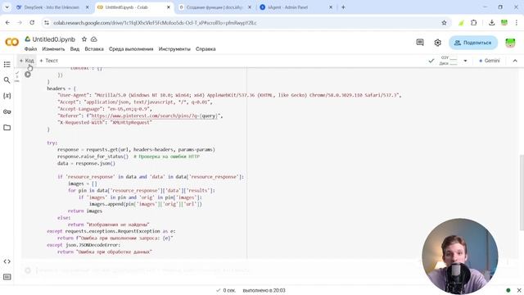Run the code cell play button
524x295 pixels.
[x=28, y=75]
